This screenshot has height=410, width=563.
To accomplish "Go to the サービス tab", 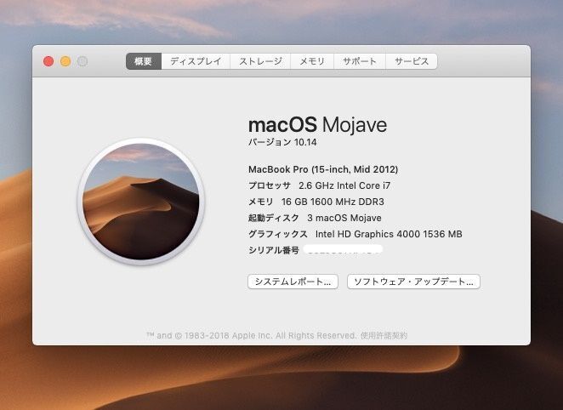I will [x=412, y=61].
